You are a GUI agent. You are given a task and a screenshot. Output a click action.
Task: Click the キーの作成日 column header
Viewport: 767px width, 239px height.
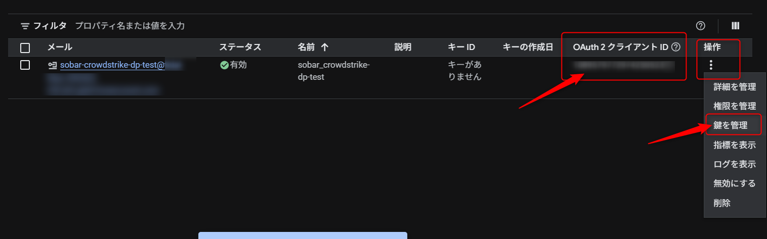[x=528, y=47]
